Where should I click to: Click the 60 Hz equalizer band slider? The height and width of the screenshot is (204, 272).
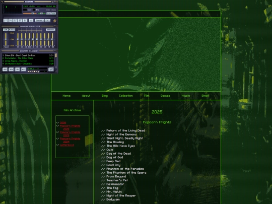click(18, 39)
